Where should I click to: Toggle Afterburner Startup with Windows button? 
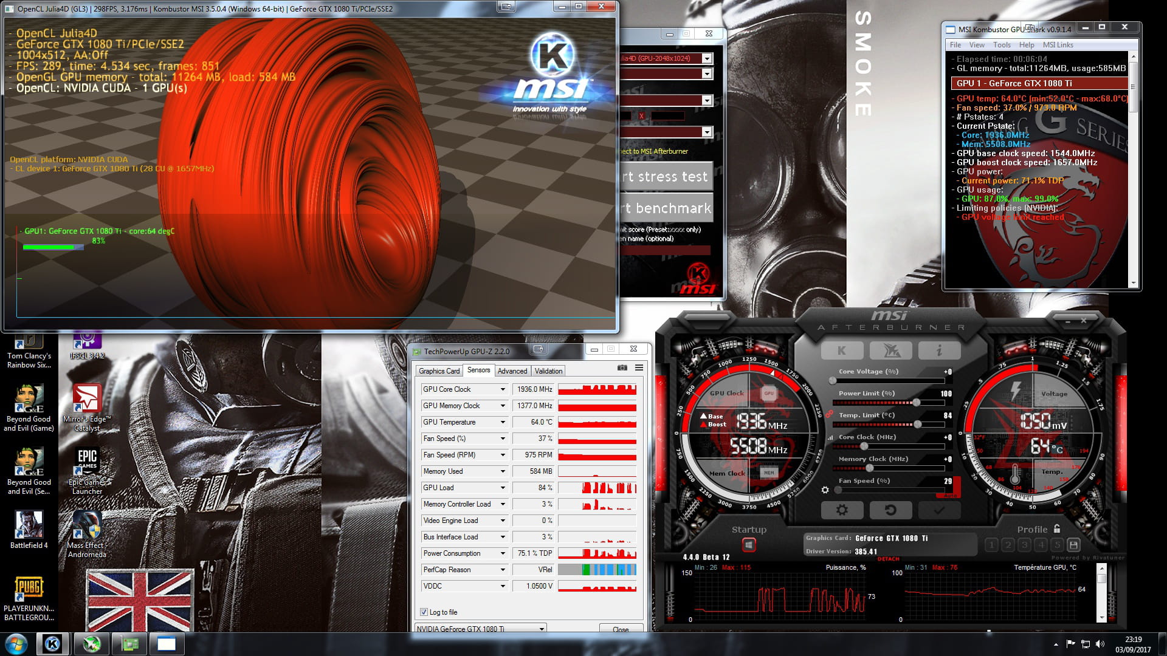tap(749, 545)
